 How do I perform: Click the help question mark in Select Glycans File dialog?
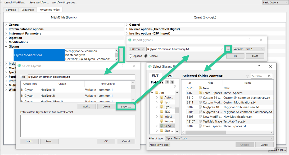pos(259,66)
